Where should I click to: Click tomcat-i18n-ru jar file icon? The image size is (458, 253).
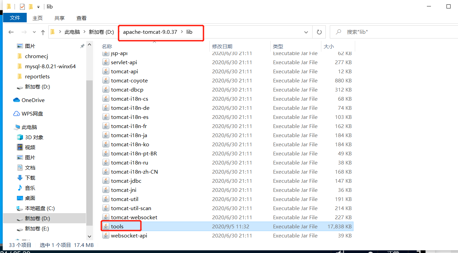(106, 162)
